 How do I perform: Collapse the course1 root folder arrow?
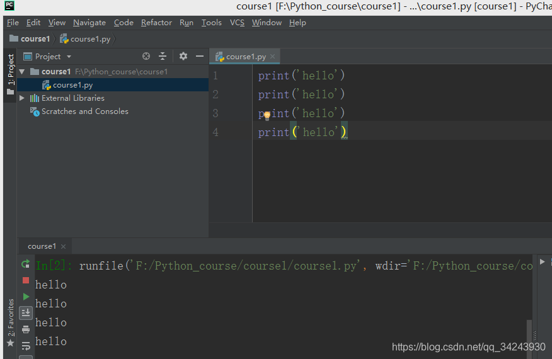(x=22, y=72)
